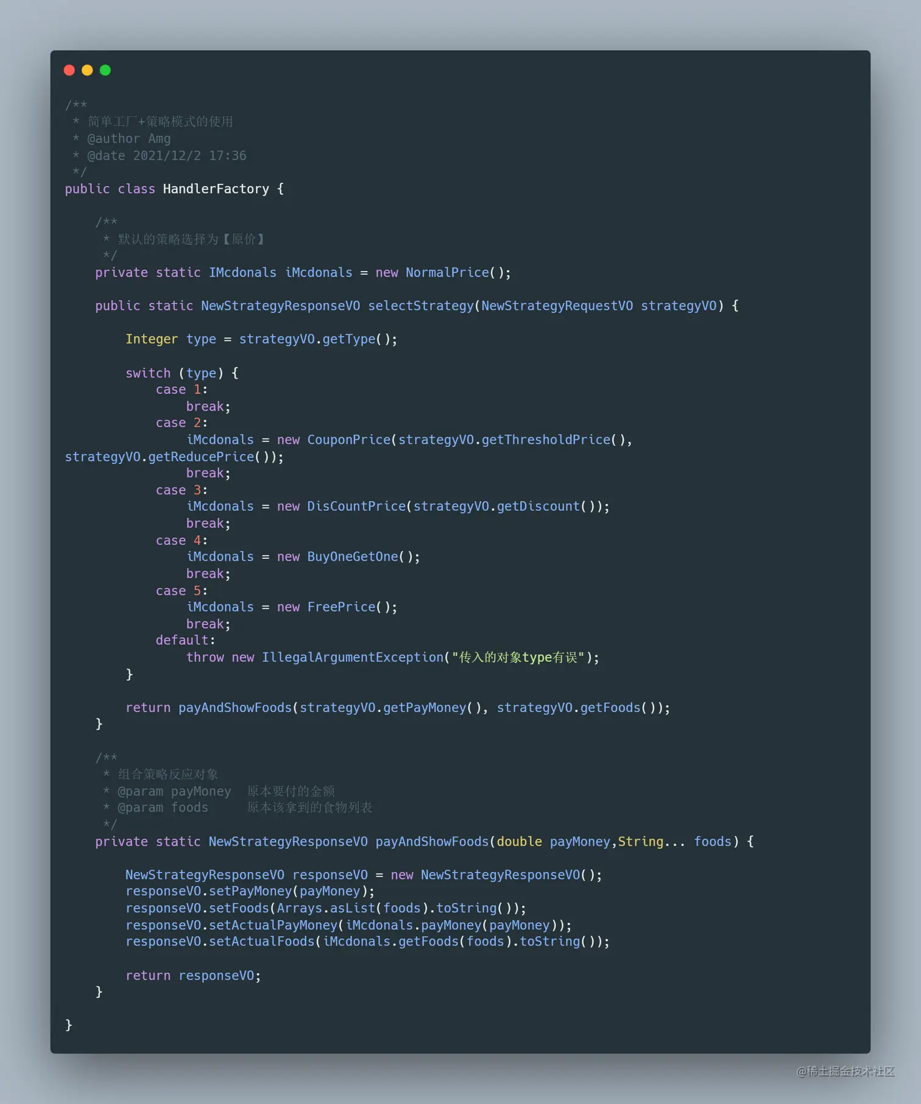921x1104 pixels.
Task: Click 'Integer' in the type declaration
Action: [x=152, y=339]
